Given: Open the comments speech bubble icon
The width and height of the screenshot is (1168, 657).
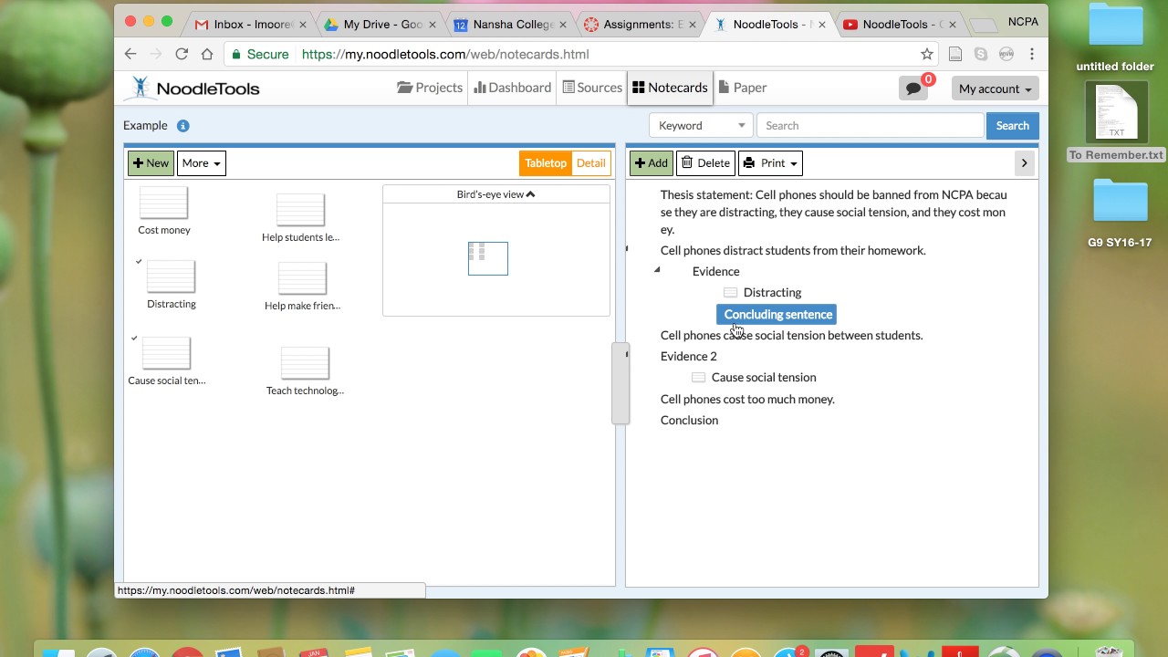Looking at the screenshot, I should click(x=912, y=89).
